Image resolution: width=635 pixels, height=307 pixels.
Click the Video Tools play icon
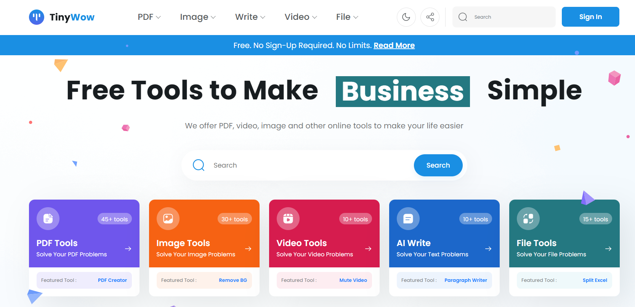coord(288,219)
